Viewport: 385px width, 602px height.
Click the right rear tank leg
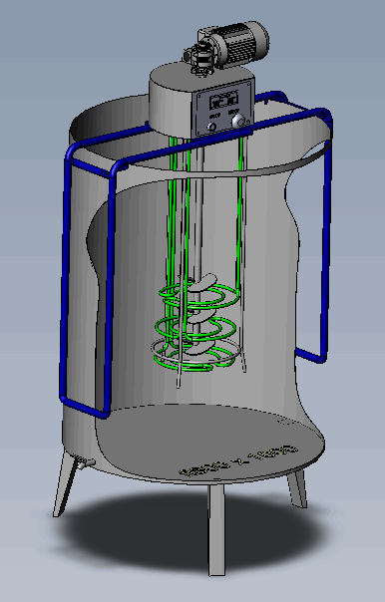coord(298,487)
